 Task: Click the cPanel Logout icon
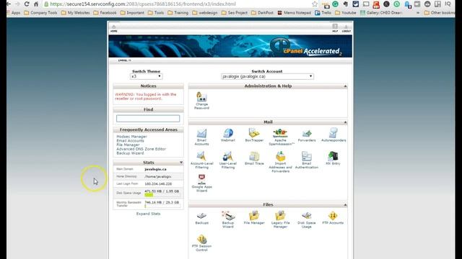click(x=346, y=29)
